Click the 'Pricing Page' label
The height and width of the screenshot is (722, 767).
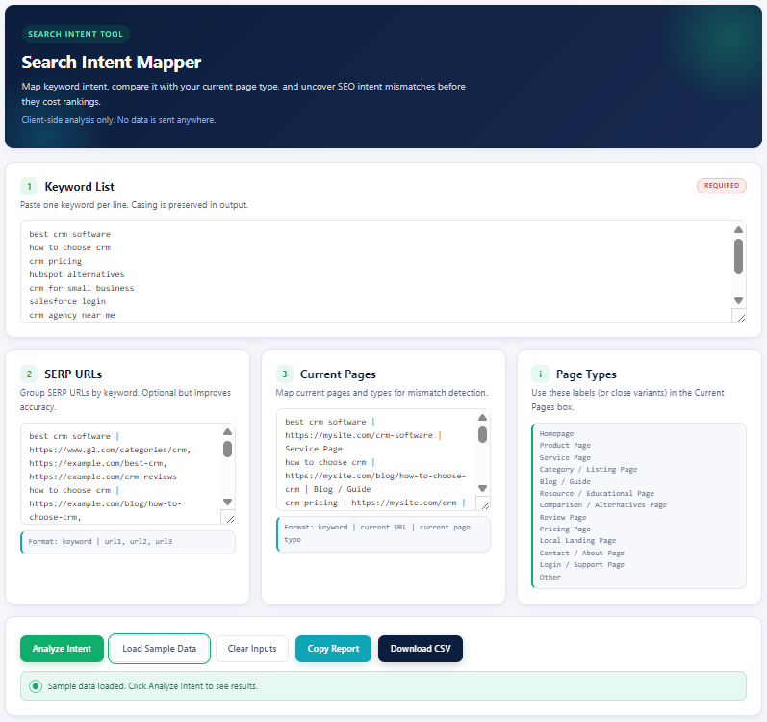[x=565, y=529]
